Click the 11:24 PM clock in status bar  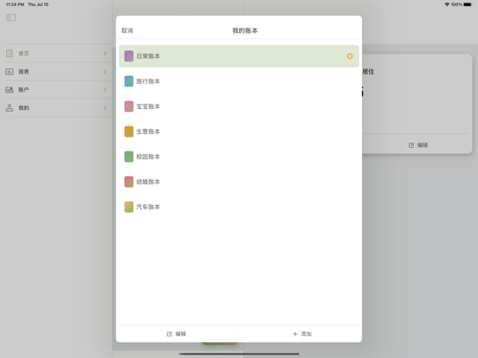tap(15, 4)
